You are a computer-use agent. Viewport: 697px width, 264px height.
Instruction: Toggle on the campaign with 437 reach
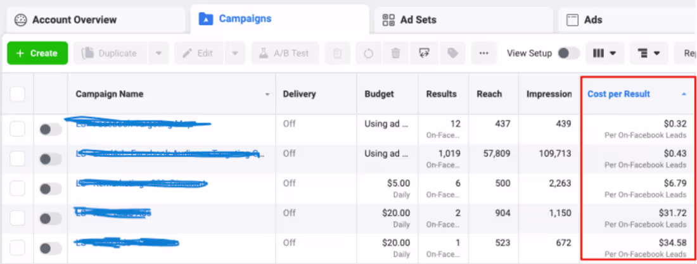(50, 130)
